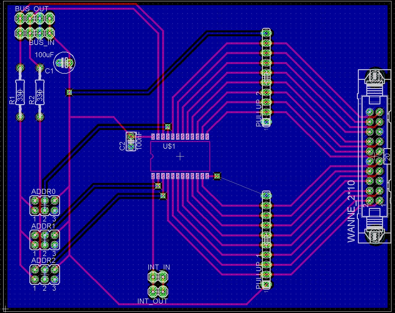Click the topmost pad of PULLUP2
Image resolution: width=395 pixels, height=313 pixels.
pyautogui.click(x=266, y=32)
